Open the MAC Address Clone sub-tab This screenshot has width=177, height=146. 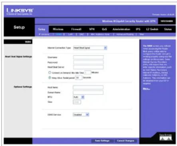[100, 34]
